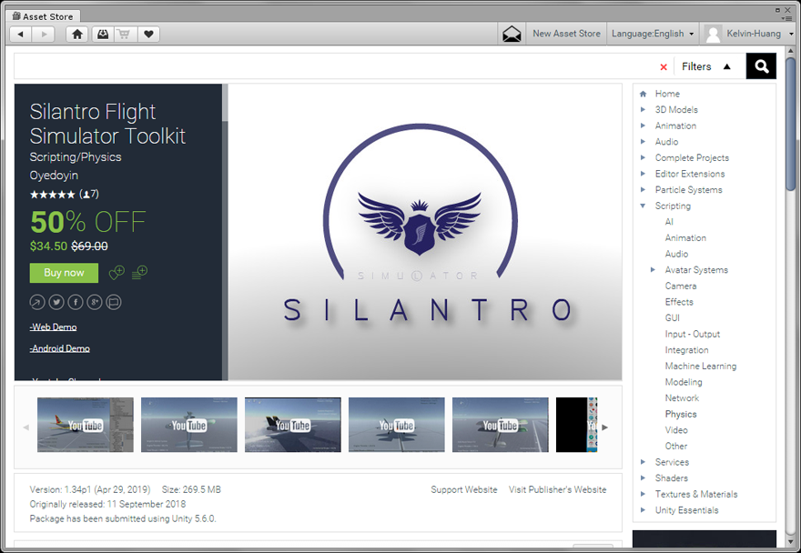Click the share link arrow icon
This screenshot has height=553, width=801.
pyautogui.click(x=37, y=302)
